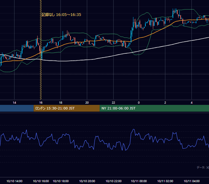Image resolution: width=209 pixels, height=184 pixels.
Task: Click hour label 0 on time axis
Action: 139,103
